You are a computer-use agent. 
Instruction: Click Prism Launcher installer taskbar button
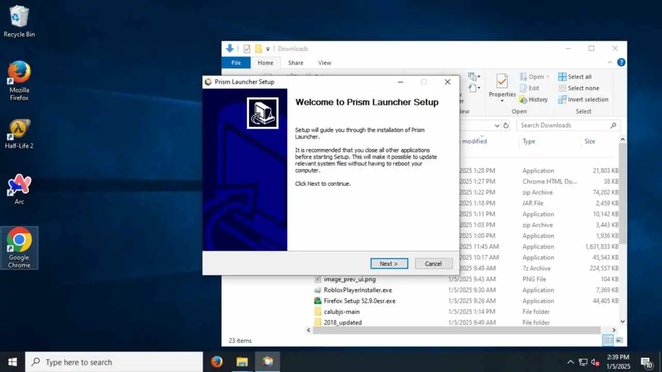click(x=267, y=362)
